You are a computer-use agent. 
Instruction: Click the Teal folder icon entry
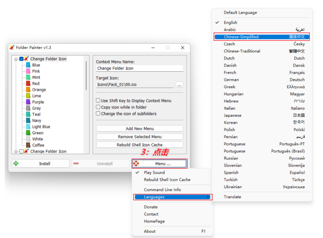[x=28, y=114]
